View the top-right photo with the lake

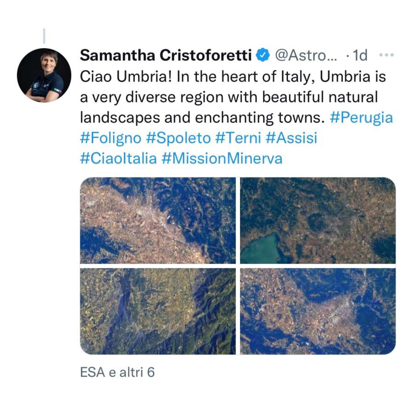pos(318,220)
